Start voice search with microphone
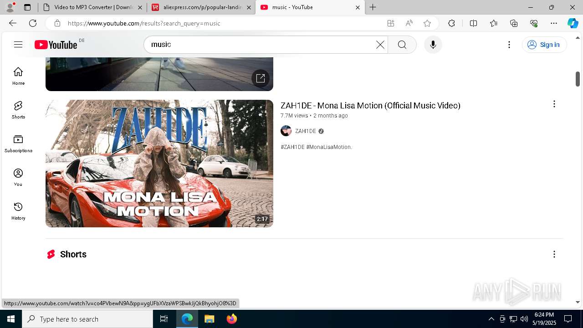Screen dimensions: 583x328 click(433, 45)
